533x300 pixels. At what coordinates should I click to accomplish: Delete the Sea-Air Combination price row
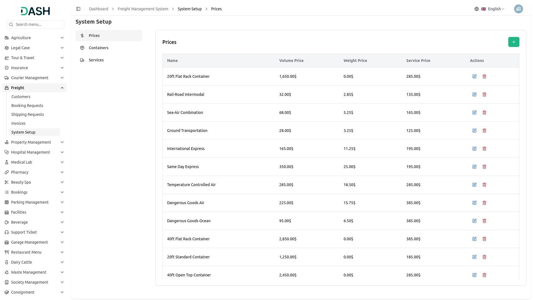[x=484, y=112]
